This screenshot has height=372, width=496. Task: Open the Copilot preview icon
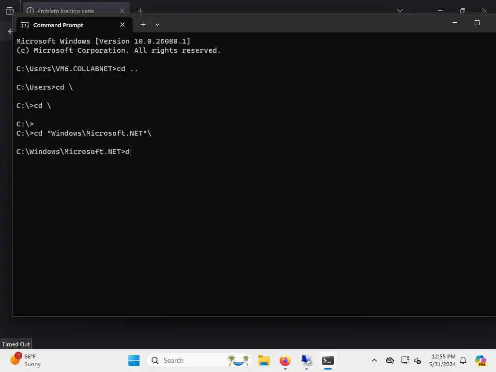[480, 360]
